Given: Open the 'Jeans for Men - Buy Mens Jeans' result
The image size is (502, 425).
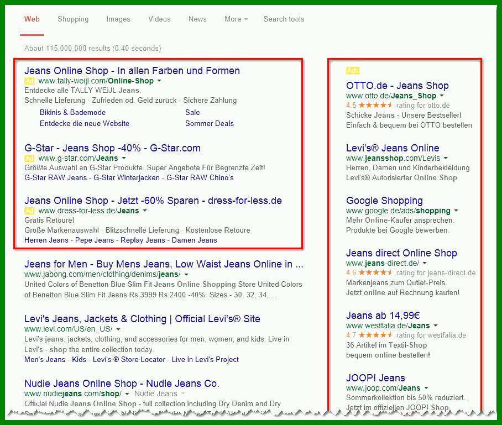Looking at the screenshot, I should (164, 264).
